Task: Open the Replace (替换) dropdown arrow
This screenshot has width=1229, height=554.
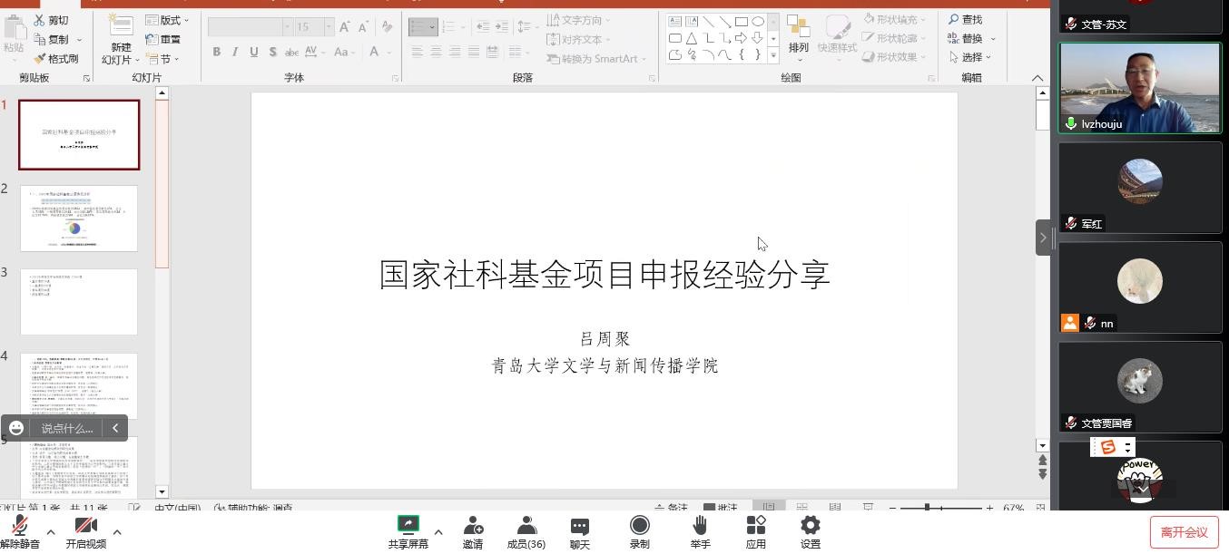Action: click(993, 39)
